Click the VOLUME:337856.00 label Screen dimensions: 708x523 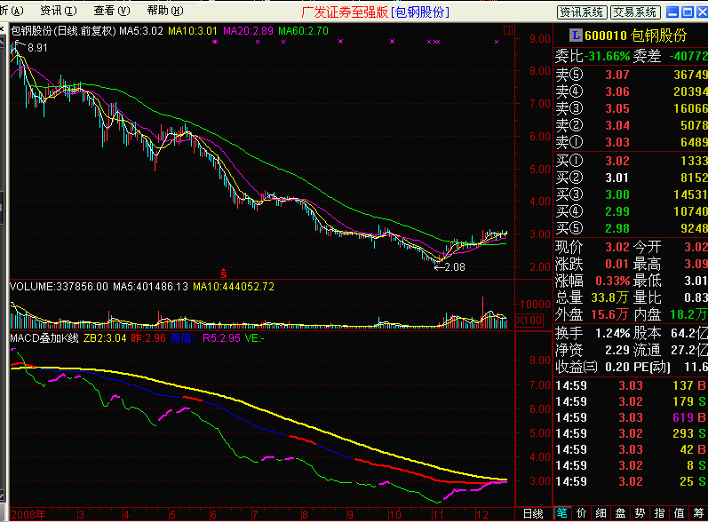point(60,287)
